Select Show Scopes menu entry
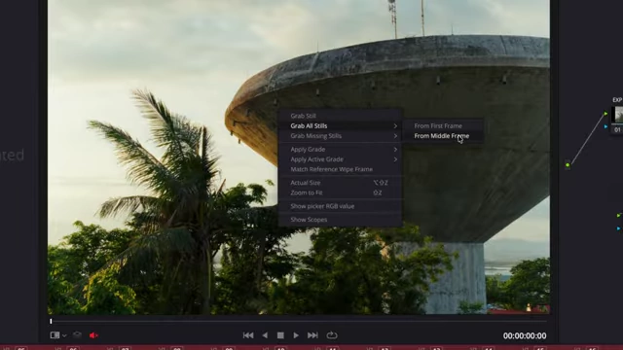 (x=340, y=220)
